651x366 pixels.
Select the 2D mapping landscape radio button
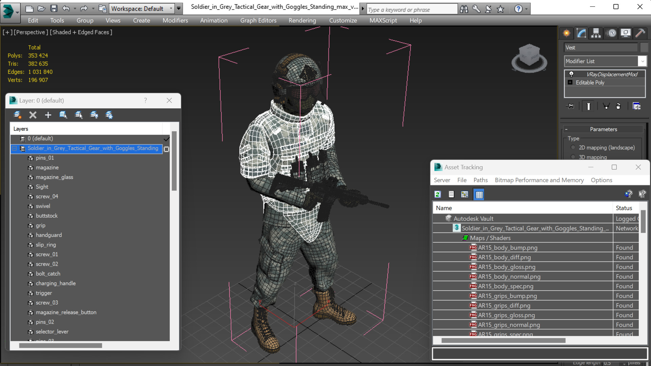(573, 148)
